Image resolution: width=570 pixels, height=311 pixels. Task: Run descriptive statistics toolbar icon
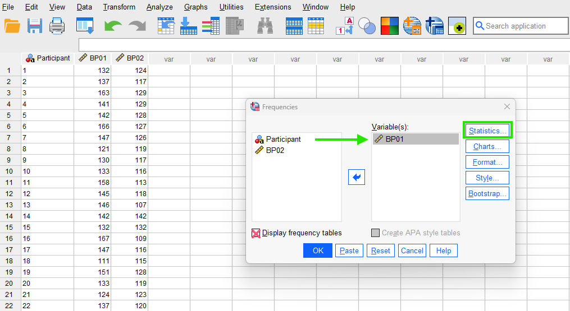pyautogui.click(x=235, y=26)
